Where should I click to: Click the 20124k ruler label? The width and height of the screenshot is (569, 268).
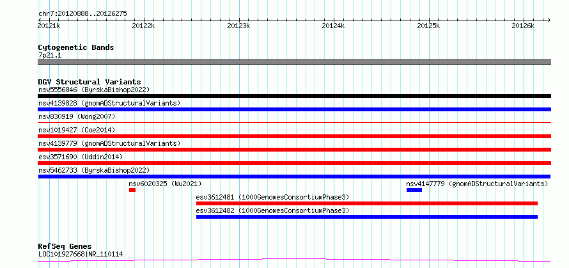point(334,26)
